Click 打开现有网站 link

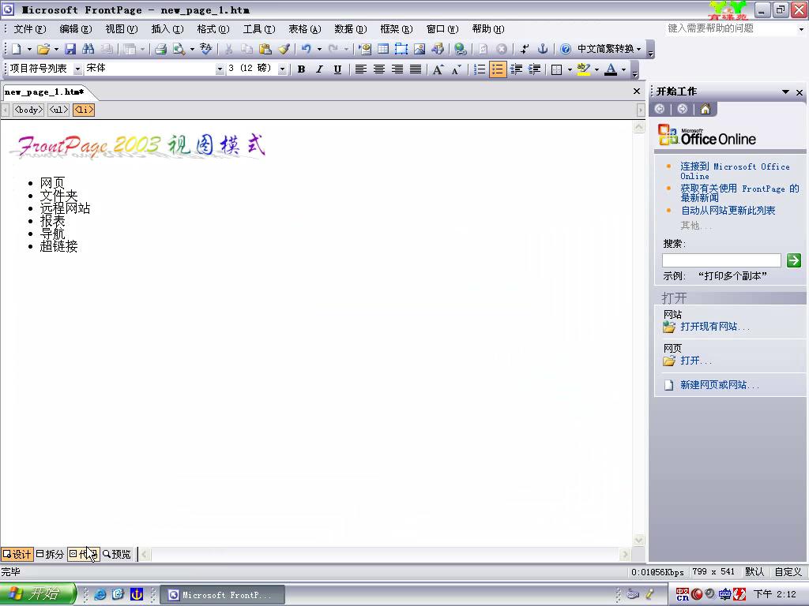click(x=714, y=327)
